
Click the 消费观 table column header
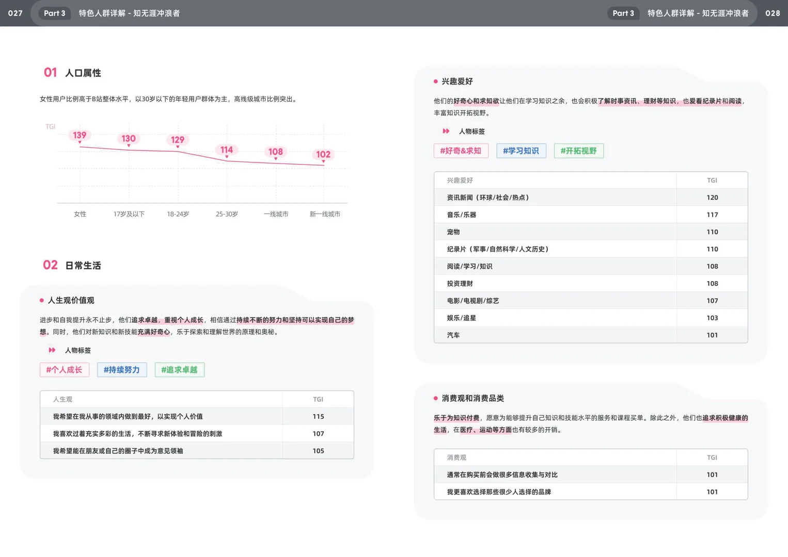pos(456,457)
